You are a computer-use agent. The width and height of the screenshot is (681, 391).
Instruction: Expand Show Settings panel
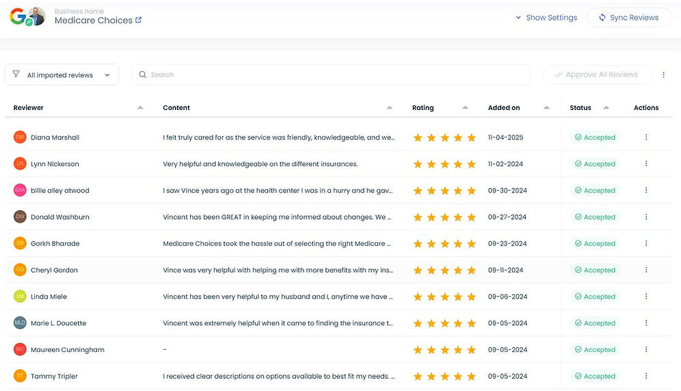point(546,18)
